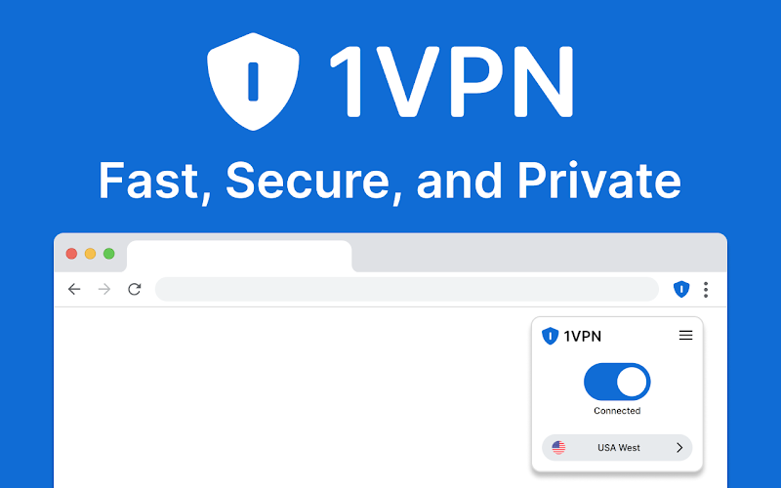Expand server list with the chevron arrow
Image resolution: width=781 pixels, height=488 pixels.
[679, 448]
